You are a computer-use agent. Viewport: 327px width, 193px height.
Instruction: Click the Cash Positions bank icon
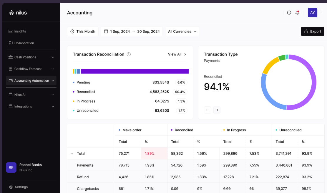point(10,57)
